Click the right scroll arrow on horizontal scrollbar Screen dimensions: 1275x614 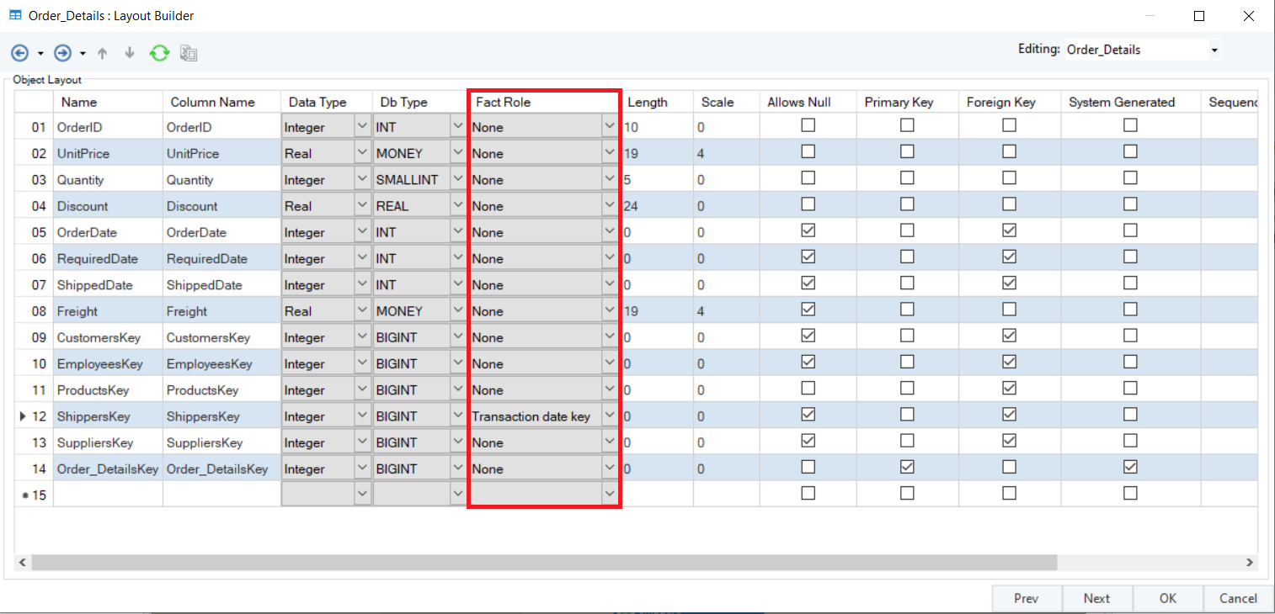tap(1250, 563)
